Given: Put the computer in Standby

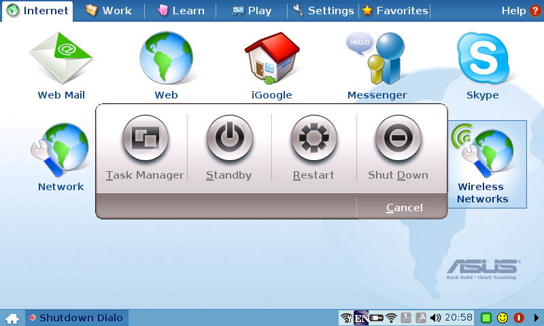Looking at the screenshot, I should click(x=229, y=138).
